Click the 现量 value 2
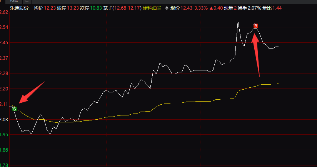The width and height of the screenshot is (317, 167). click(235, 8)
